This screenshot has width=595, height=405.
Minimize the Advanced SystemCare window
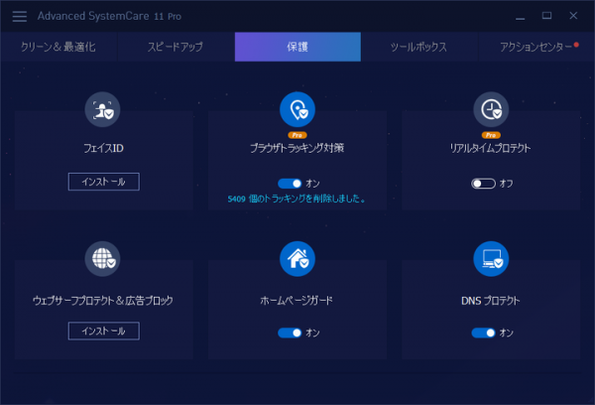521,16
